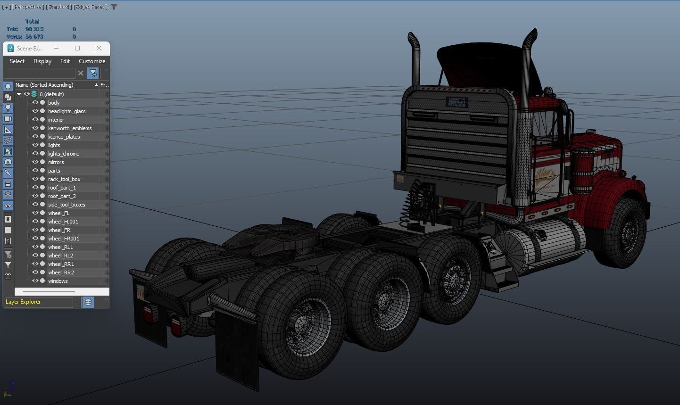680x405 pixels.
Task: Click the horizontal scrollbar under object list
Action: pyautogui.click(x=49, y=291)
